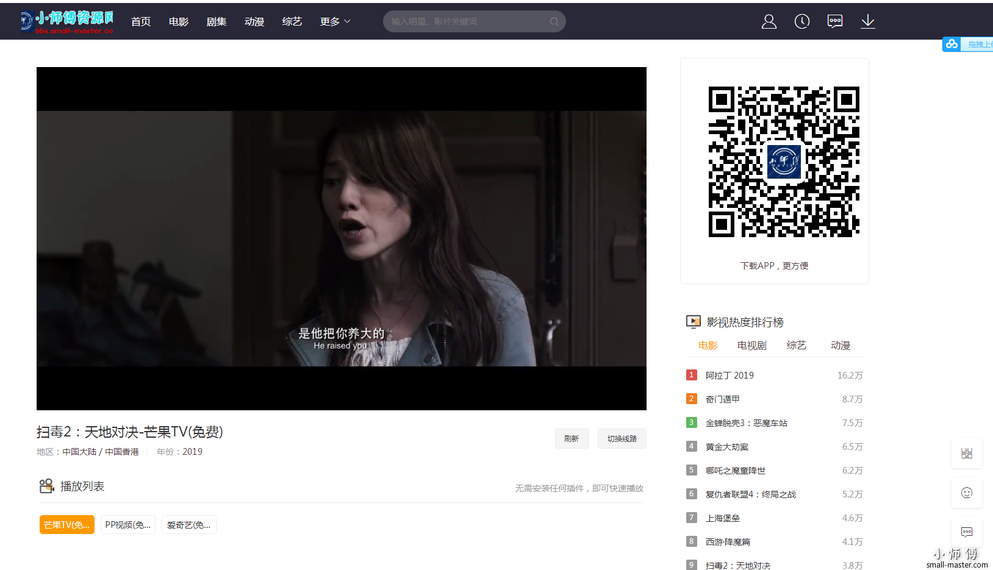Screen dimensions: 993x570
Task: Expand the 更多 menu
Action: (x=335, y=21)
